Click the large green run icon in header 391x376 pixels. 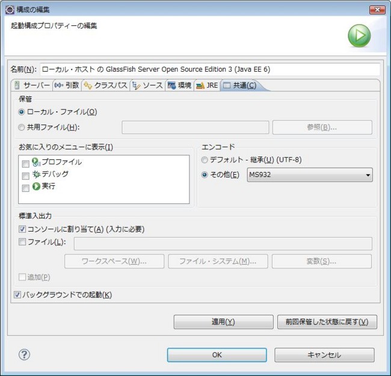tap(359, 35)
